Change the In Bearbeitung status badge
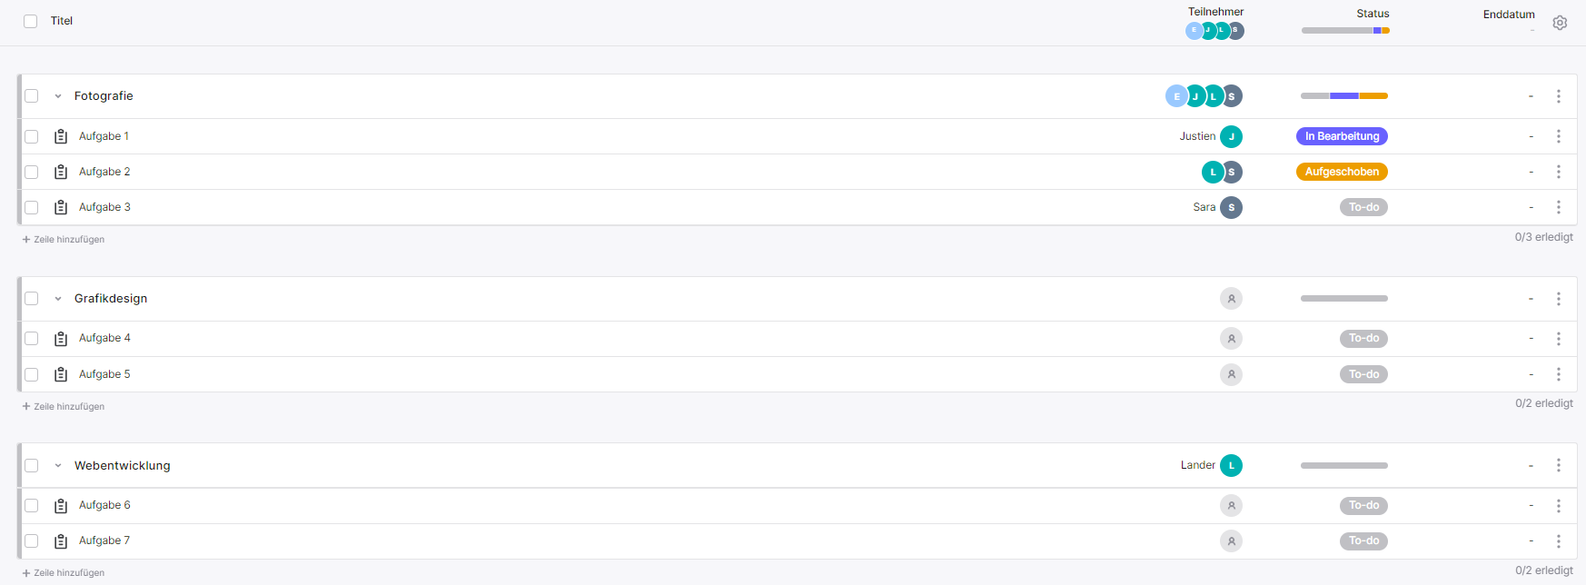1586x585 pixels. [x=1342, y=136]
